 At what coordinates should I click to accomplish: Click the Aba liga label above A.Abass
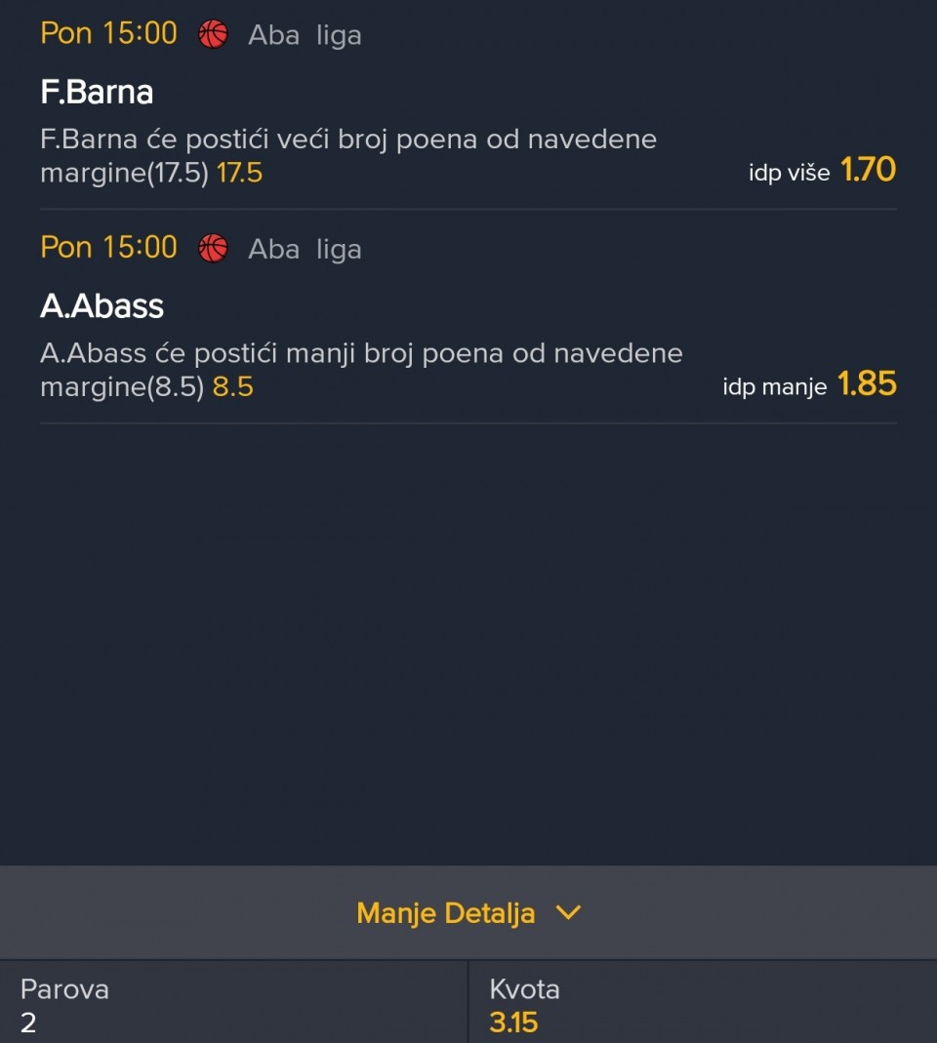(305, 250)
